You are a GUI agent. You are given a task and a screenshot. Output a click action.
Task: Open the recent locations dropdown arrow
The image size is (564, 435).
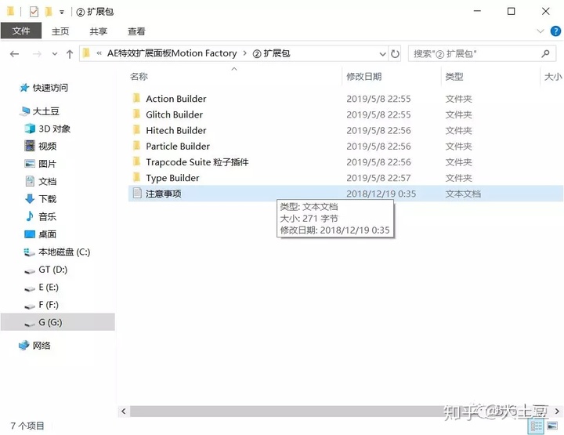click(55, 54)
